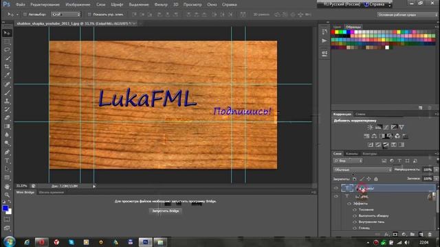
Task: Open Photoshop from the taskbar
Action: coord(145,242)
